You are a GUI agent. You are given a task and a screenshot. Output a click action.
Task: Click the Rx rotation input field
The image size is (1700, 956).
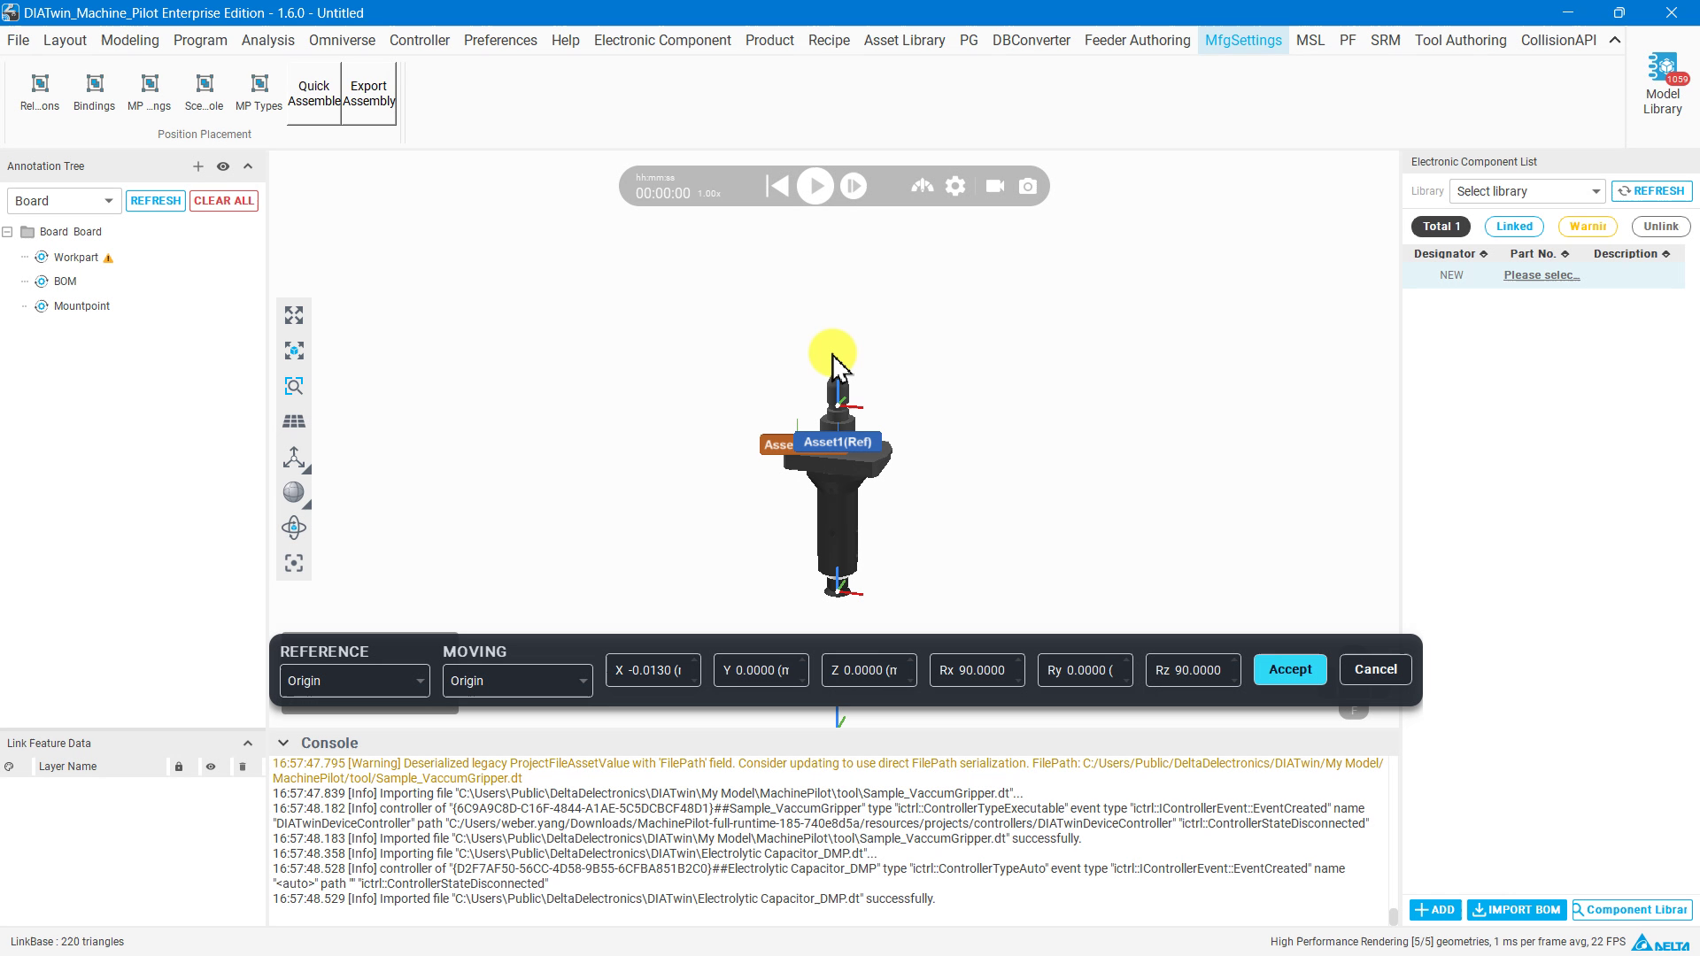(977, 670)
